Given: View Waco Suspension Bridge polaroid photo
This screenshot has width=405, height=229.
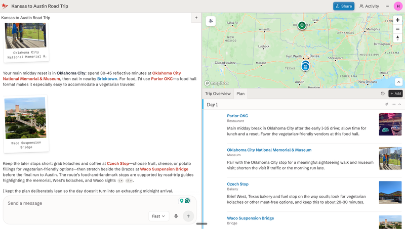Looking at the screenshot, I should coord(26,118).
